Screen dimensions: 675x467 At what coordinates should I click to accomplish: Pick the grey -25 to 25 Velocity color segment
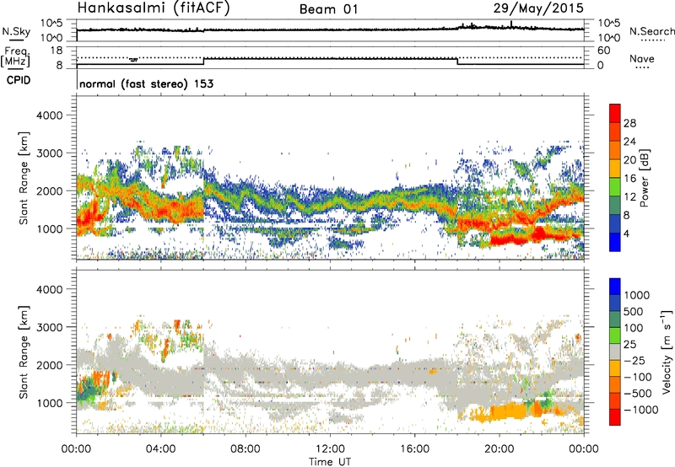coord(615,352)
